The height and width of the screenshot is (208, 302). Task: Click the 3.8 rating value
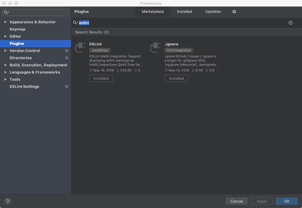coord(212,71)
